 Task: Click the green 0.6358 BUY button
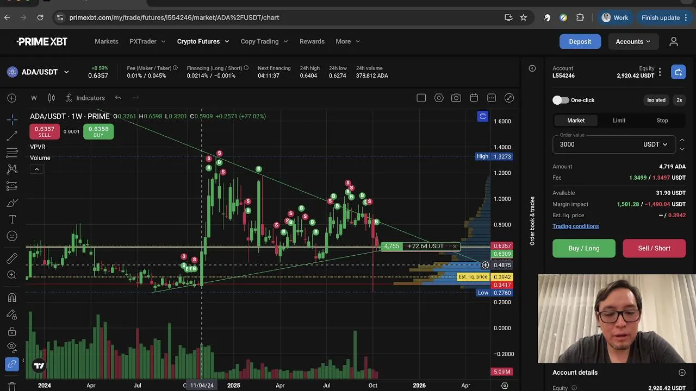98,132
